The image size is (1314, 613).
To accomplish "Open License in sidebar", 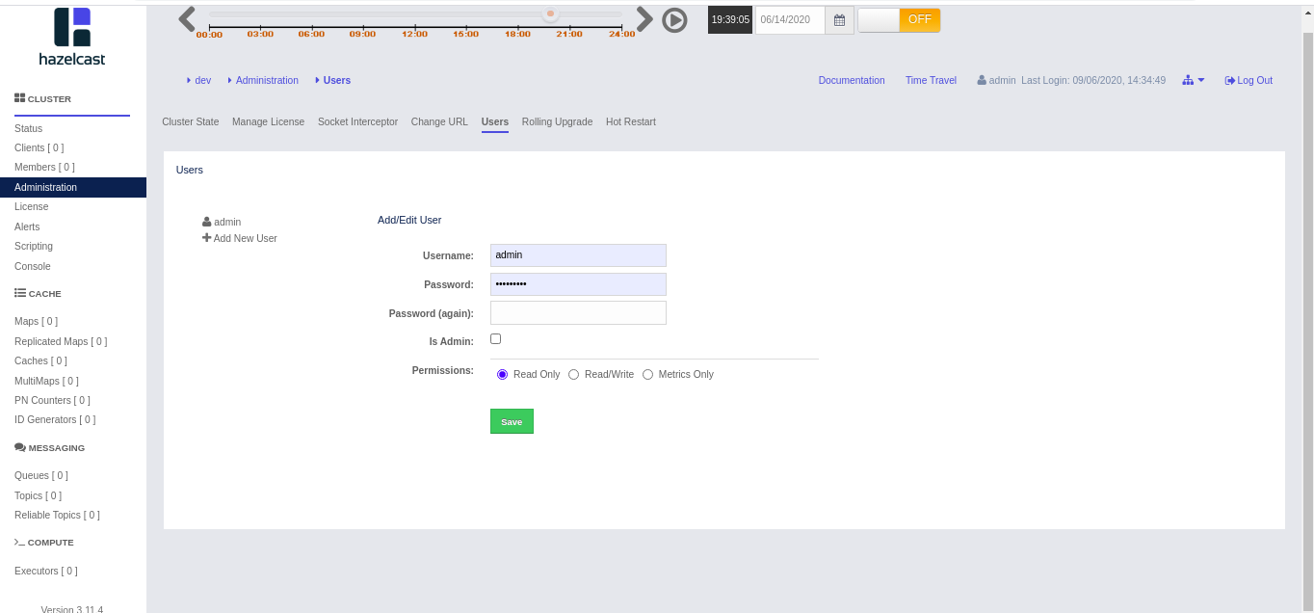I will tap(31, 206).
